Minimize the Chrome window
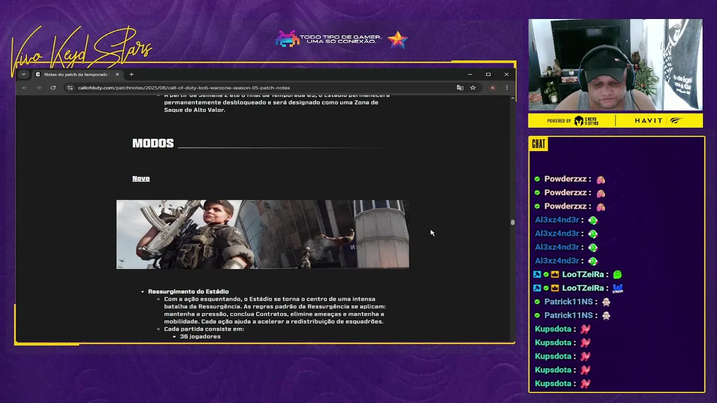Image resolution: width=717 pixels, height=403 pixels. (x=470, y=74)
